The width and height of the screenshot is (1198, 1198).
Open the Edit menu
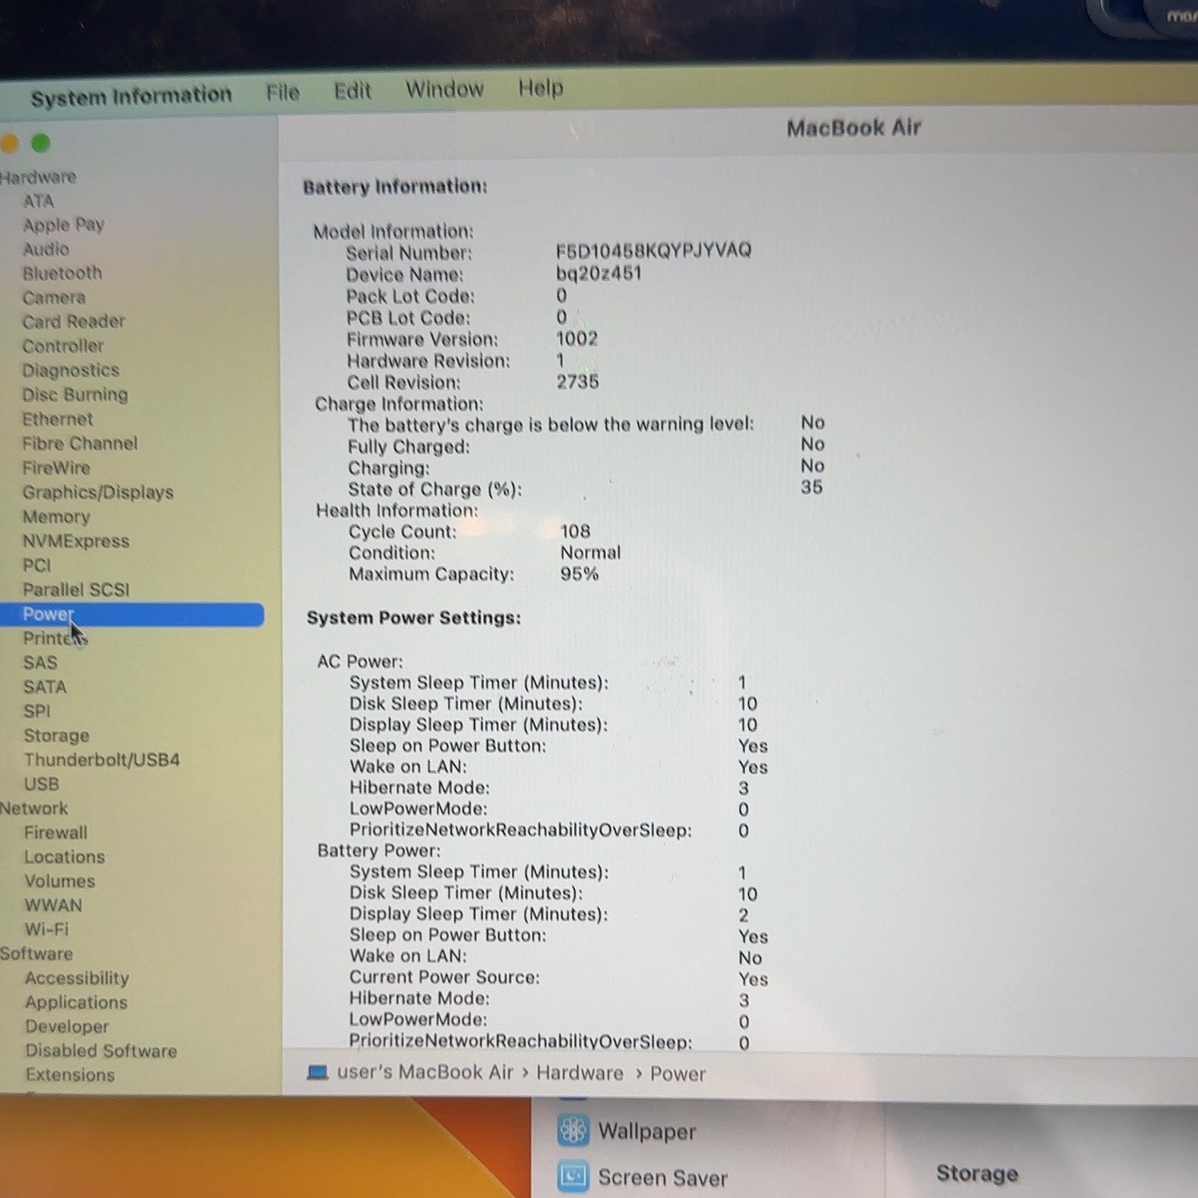(x=352, y=91)
